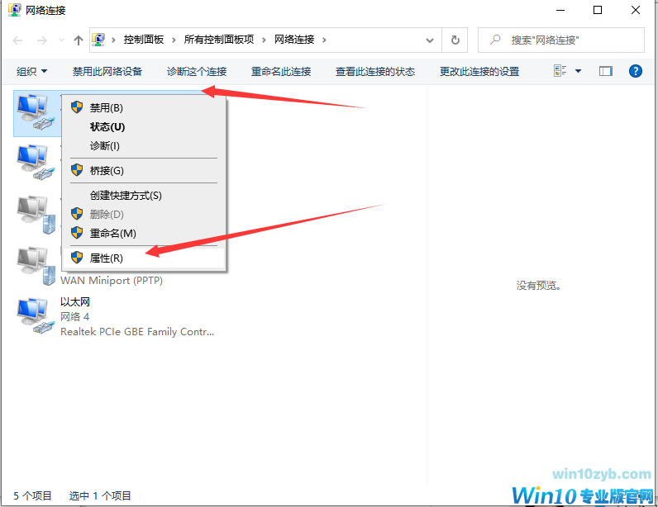The height and width of the screenshot is (507, 658).
Task: Choose 桥接(G) from the context menu
Action: pyautogui.click(x=144, y=170)
